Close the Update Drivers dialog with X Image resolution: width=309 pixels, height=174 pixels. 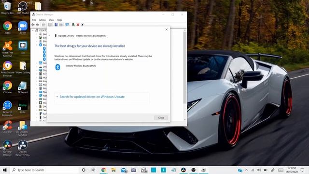[167, 29]
